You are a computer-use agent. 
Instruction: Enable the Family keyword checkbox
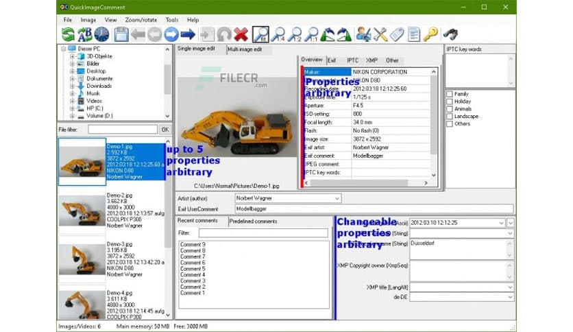(x=450, y=94)
